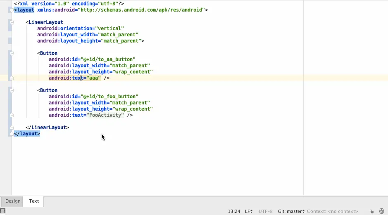388x215 pixels.
Task: Click fold end marker on android:text="aaa" line
Action: click(x=12, y=78)
